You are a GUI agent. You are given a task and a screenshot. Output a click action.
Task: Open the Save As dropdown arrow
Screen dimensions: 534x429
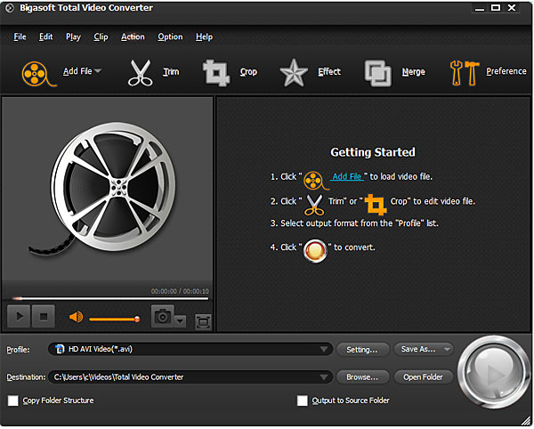447,349
